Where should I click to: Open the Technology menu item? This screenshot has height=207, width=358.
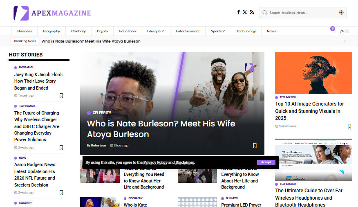coord(246,31)
